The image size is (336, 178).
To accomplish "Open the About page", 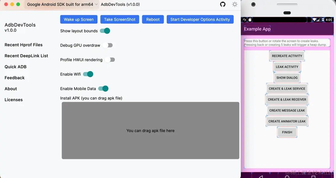I will [11, 89].
